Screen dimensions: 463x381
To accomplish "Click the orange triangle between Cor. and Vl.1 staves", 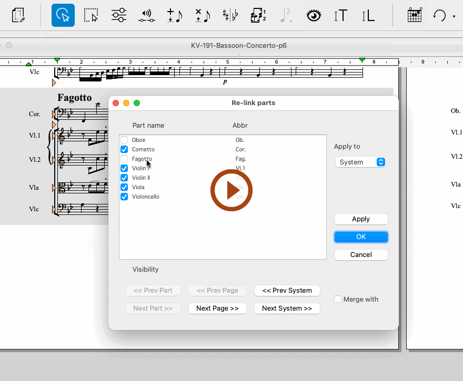I will [x=54, y=125].
